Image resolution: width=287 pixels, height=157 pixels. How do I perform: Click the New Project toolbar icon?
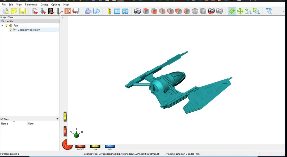click(x=6, y=11)
